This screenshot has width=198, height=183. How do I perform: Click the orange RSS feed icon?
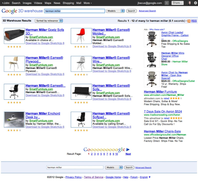click(x=189, y=21)
